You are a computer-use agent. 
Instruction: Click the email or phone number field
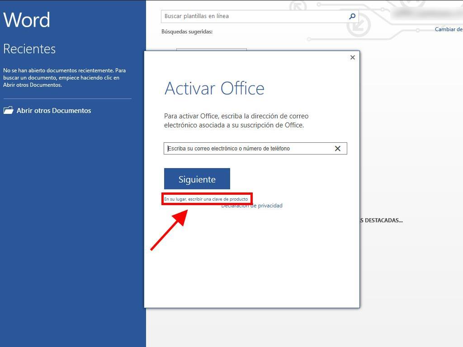(x=249, y=149)
